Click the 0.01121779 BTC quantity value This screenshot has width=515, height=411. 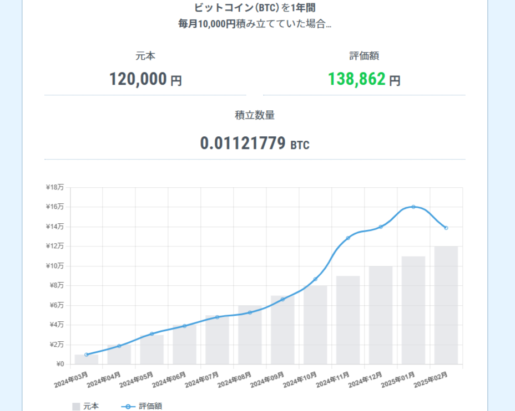(255, 143)
